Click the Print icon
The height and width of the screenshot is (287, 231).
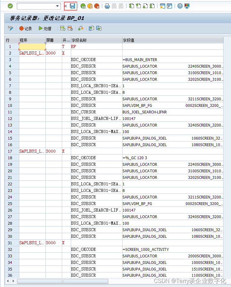point(107,6)
